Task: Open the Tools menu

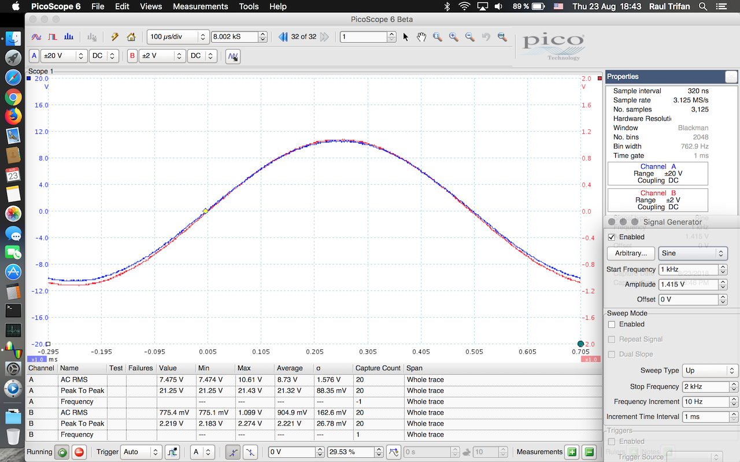Action: coord(249,6)
